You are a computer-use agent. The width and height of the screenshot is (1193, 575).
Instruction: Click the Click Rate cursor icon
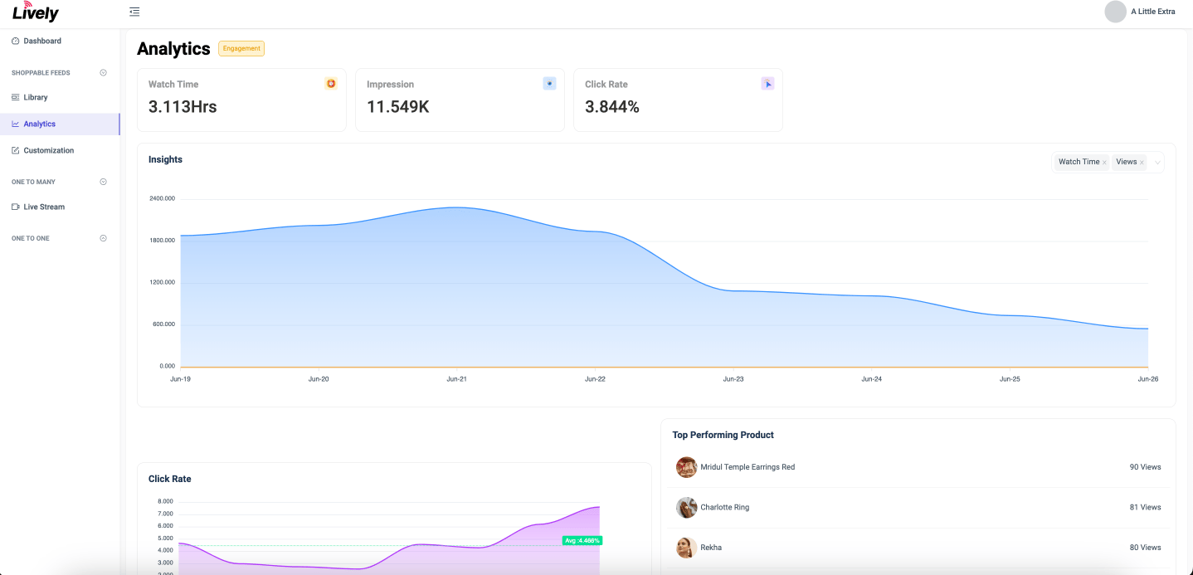pyautogui.click(x=767, y=84)
